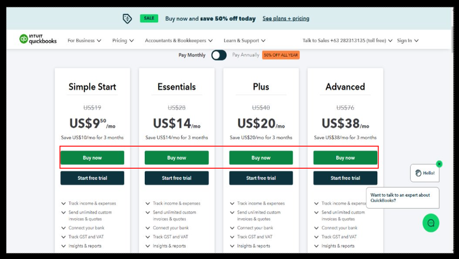Click the Simple Start plan heading
This screenshot has width=459, height=259.
coord(92,87)
